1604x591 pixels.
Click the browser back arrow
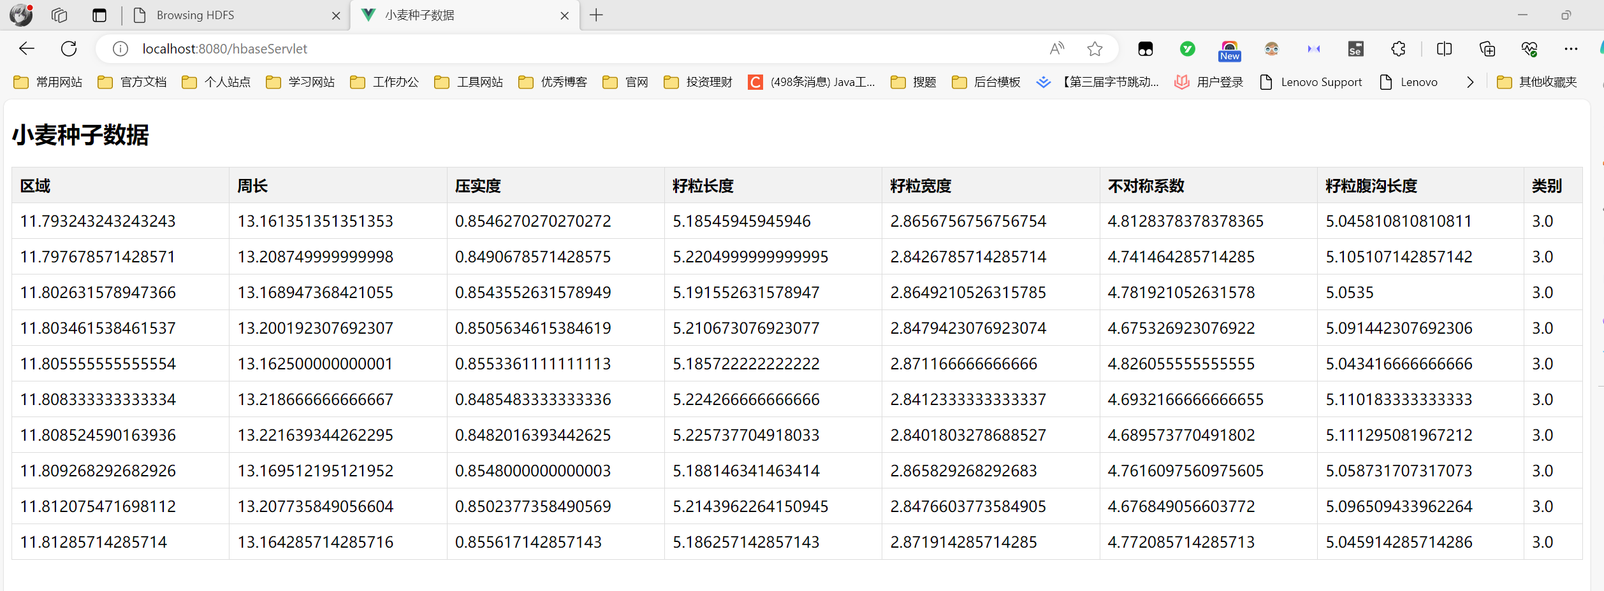pyautogui.click(x=27, y=48)
